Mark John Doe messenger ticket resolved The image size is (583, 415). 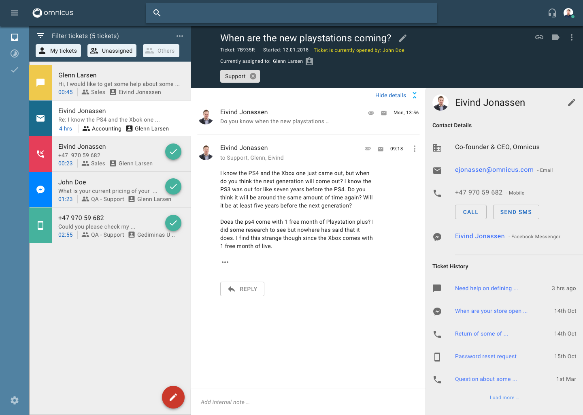point(173,186)
